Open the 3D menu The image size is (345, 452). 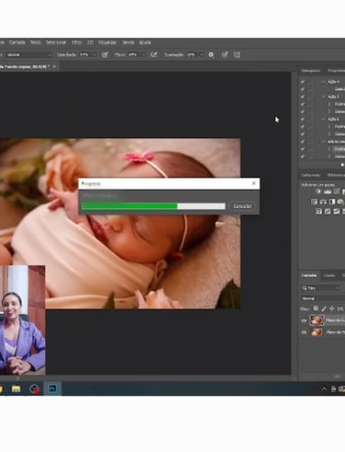point(90,42)
